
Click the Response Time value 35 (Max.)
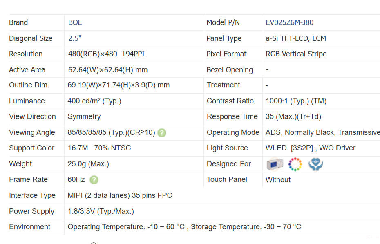293,116
